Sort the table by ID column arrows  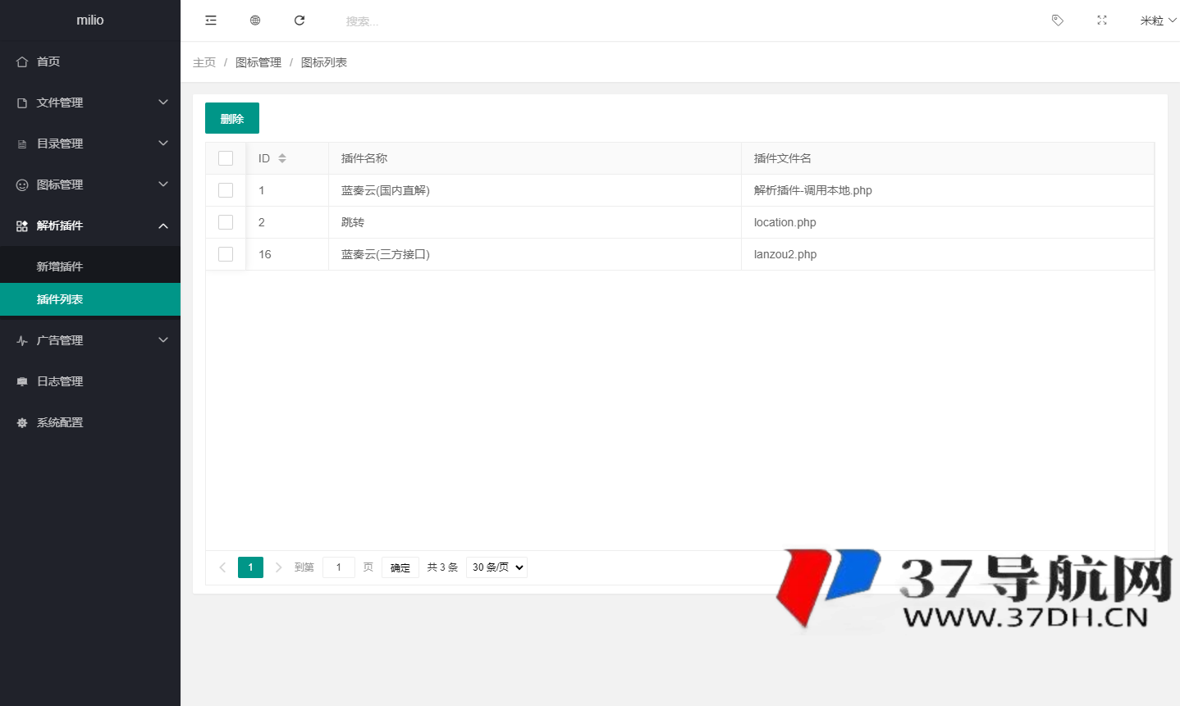282,158
